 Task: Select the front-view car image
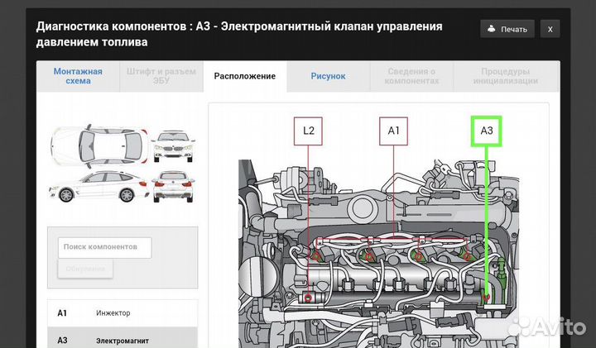173,145
